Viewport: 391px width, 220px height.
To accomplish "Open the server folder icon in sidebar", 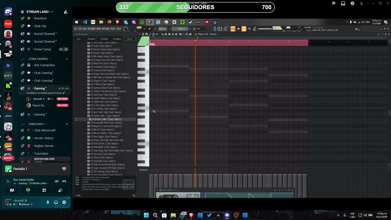I will pyautogui.click(x=8, y=65).
